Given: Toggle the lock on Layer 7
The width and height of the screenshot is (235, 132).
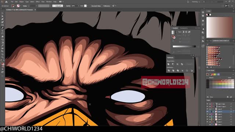Looking at the screenshot, I should [x=210, y=120].
